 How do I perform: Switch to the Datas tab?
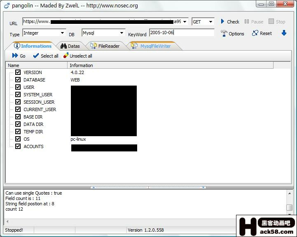tap(70, 46)
